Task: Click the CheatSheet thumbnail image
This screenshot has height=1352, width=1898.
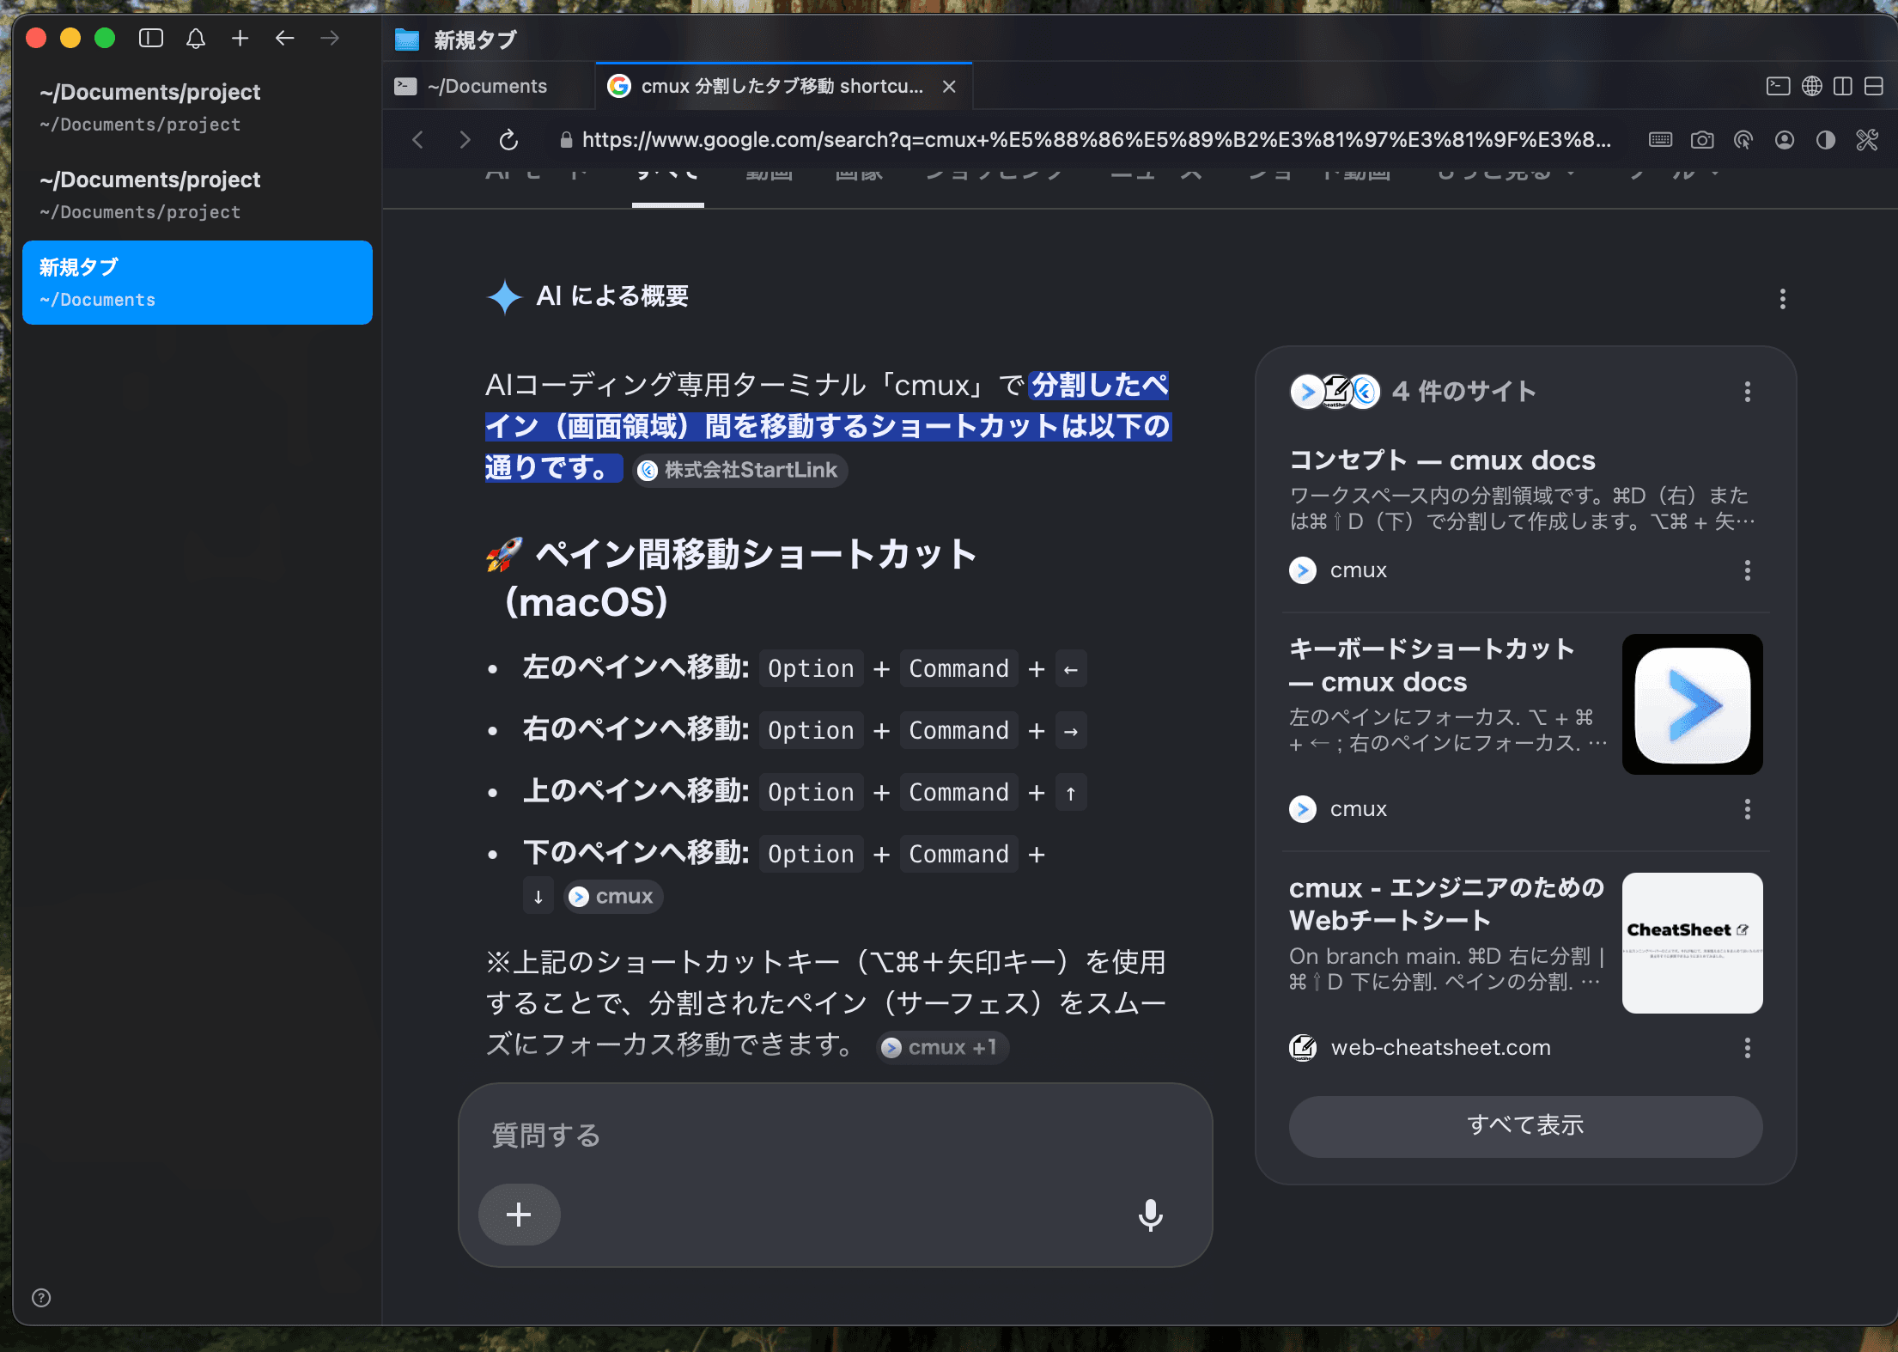Action: [1692, 943]
